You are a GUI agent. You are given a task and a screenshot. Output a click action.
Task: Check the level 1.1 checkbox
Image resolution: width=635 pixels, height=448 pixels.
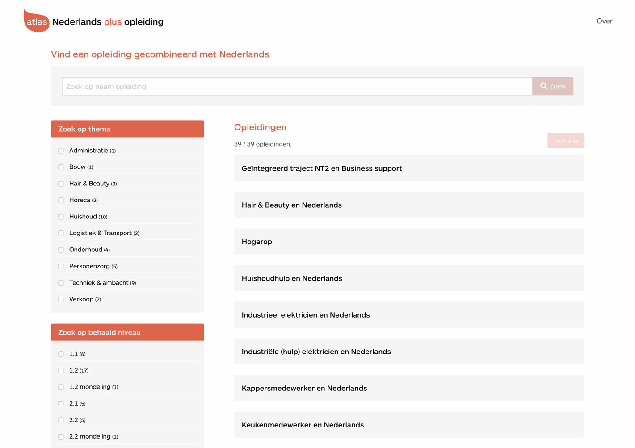[x=61, y=354]
